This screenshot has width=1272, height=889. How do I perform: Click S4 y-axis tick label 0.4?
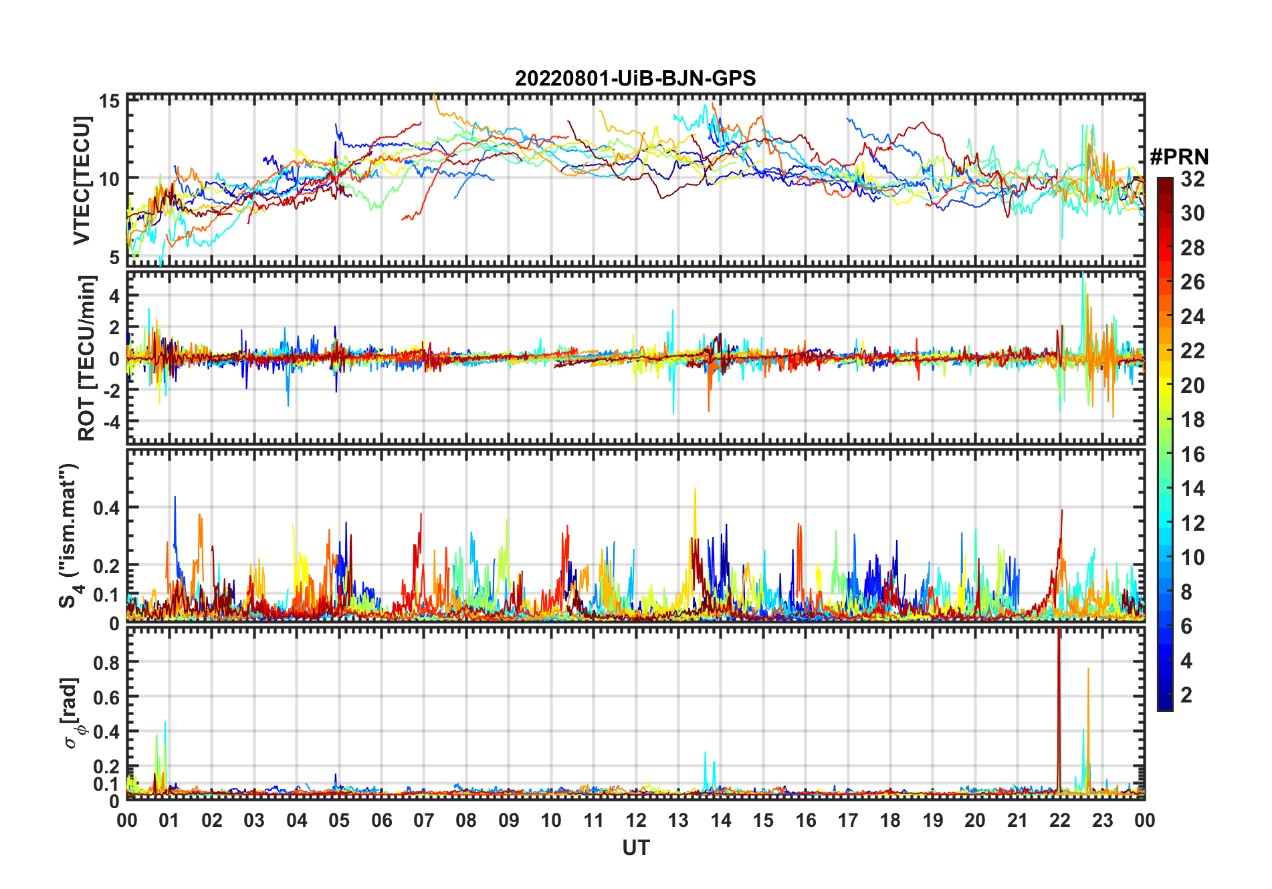click(106, 508)
